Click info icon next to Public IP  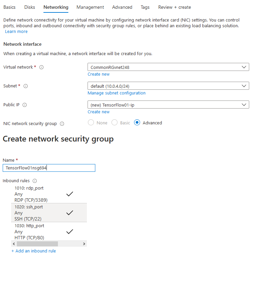point(25,105)
